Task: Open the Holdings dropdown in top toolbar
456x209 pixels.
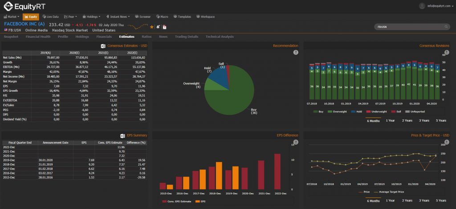Action: point(91,17)
